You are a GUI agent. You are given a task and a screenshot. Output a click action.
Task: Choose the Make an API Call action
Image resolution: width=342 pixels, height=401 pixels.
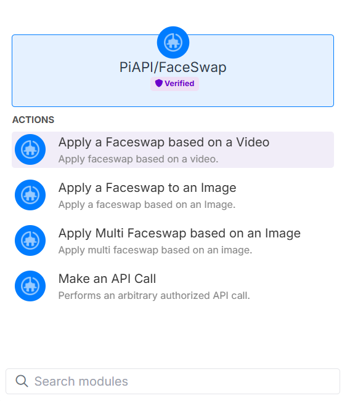(x=173, y=286)
